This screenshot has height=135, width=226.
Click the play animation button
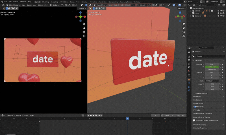[96, 116]
